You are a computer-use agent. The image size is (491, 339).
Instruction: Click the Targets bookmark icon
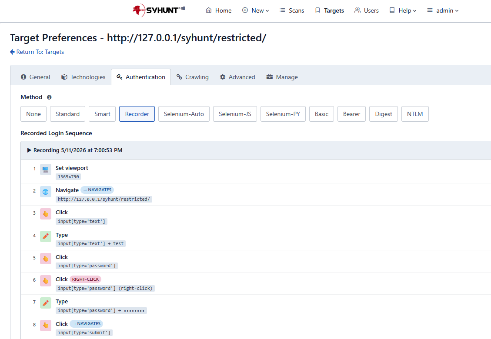tap(317, 10)
